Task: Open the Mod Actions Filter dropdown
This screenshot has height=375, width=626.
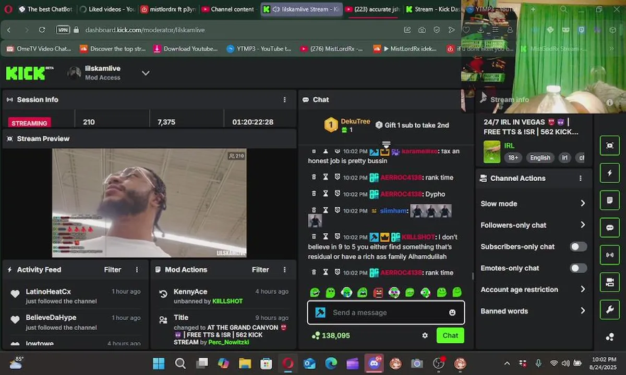Action: point(260,270)
